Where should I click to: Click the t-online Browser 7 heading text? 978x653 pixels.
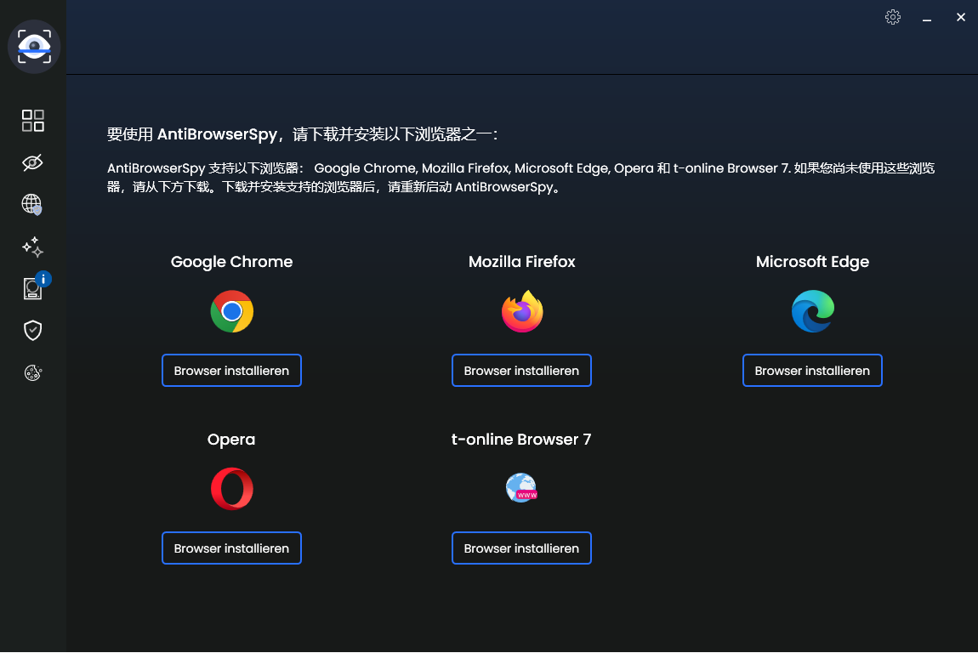(520, 440)
